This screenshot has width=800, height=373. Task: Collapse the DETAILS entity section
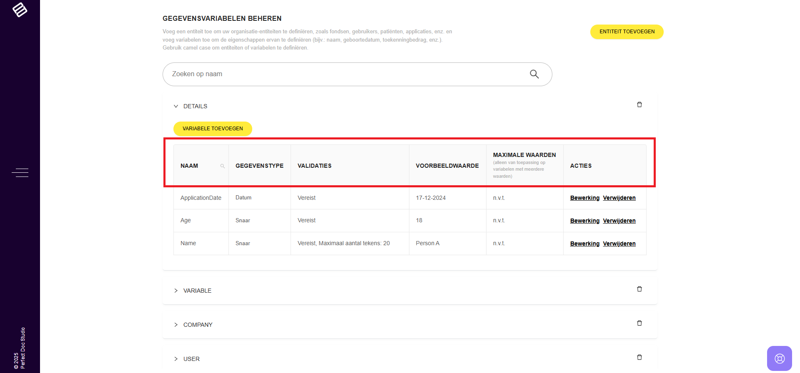pos(176,106)
